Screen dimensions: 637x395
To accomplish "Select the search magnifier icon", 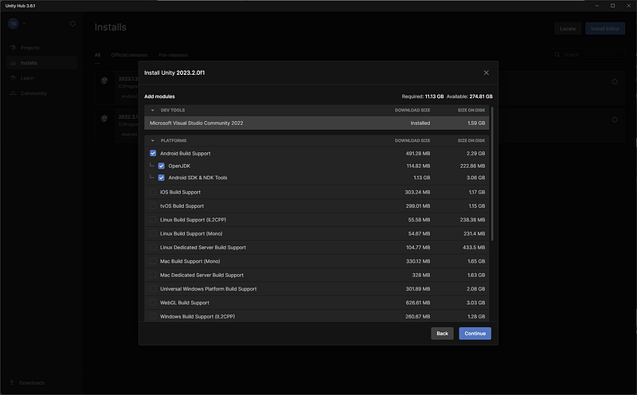I will coord(557,54).
